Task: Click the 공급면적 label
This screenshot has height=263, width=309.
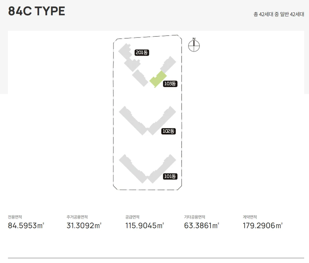Action: click(132, 217)
